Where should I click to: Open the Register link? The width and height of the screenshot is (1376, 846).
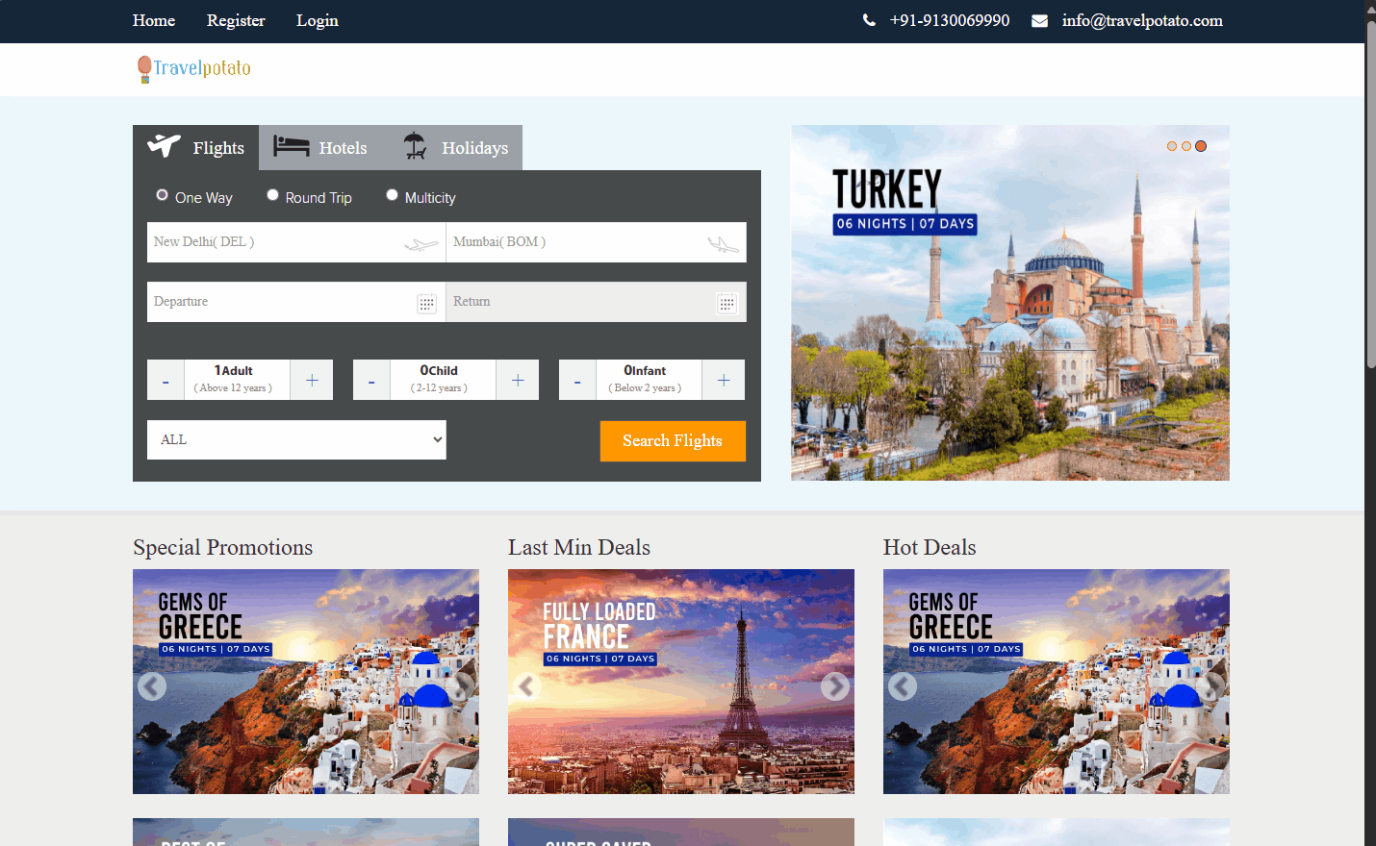pos(236,20)
